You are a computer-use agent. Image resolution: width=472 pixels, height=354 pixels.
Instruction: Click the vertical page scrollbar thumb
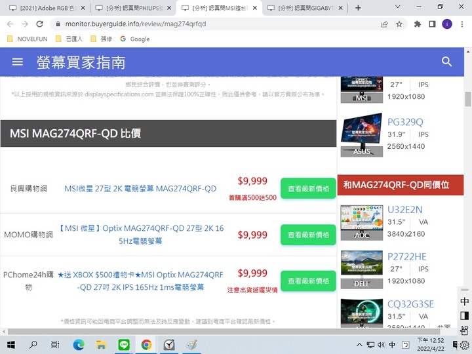[468, 99]
